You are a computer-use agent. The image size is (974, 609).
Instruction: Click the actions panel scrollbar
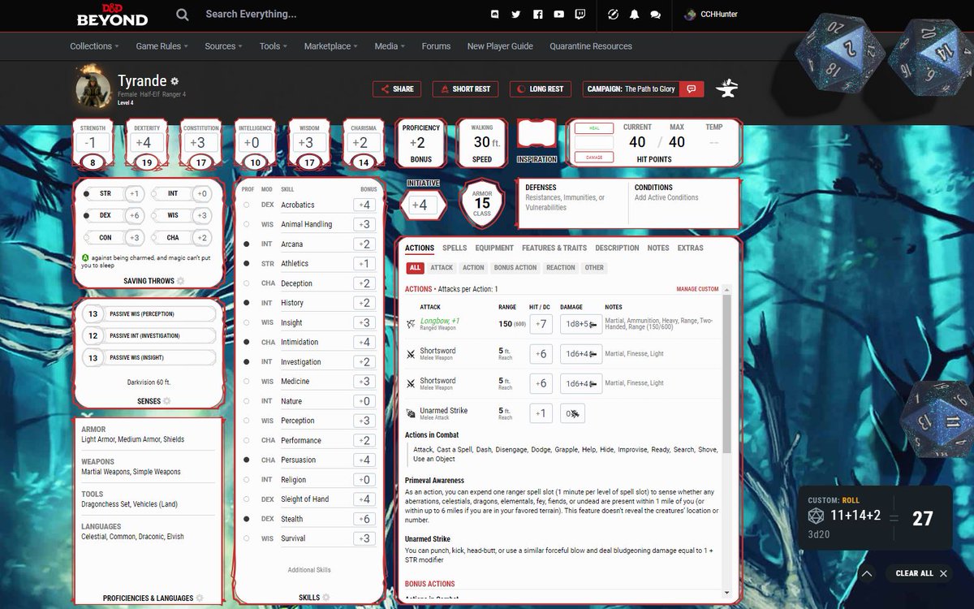[727, 374]
